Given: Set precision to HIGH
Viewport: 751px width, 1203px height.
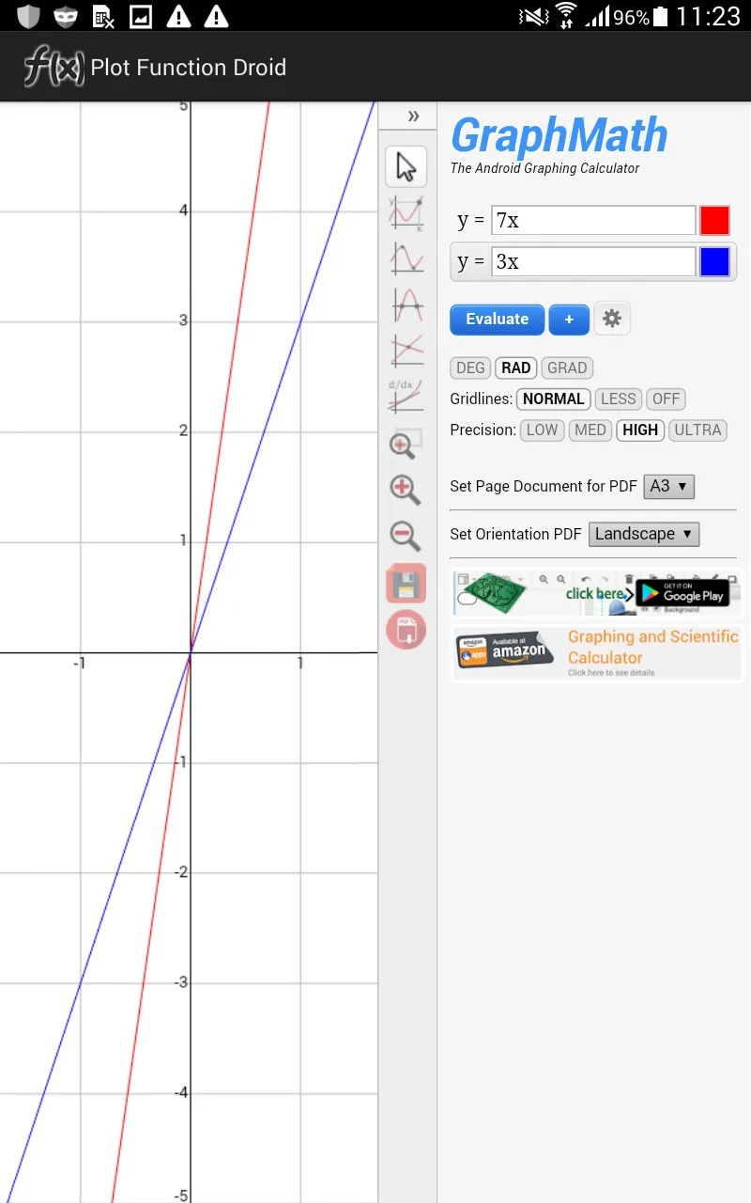Looking at the screenshot, I should click(x=640, y=430).
